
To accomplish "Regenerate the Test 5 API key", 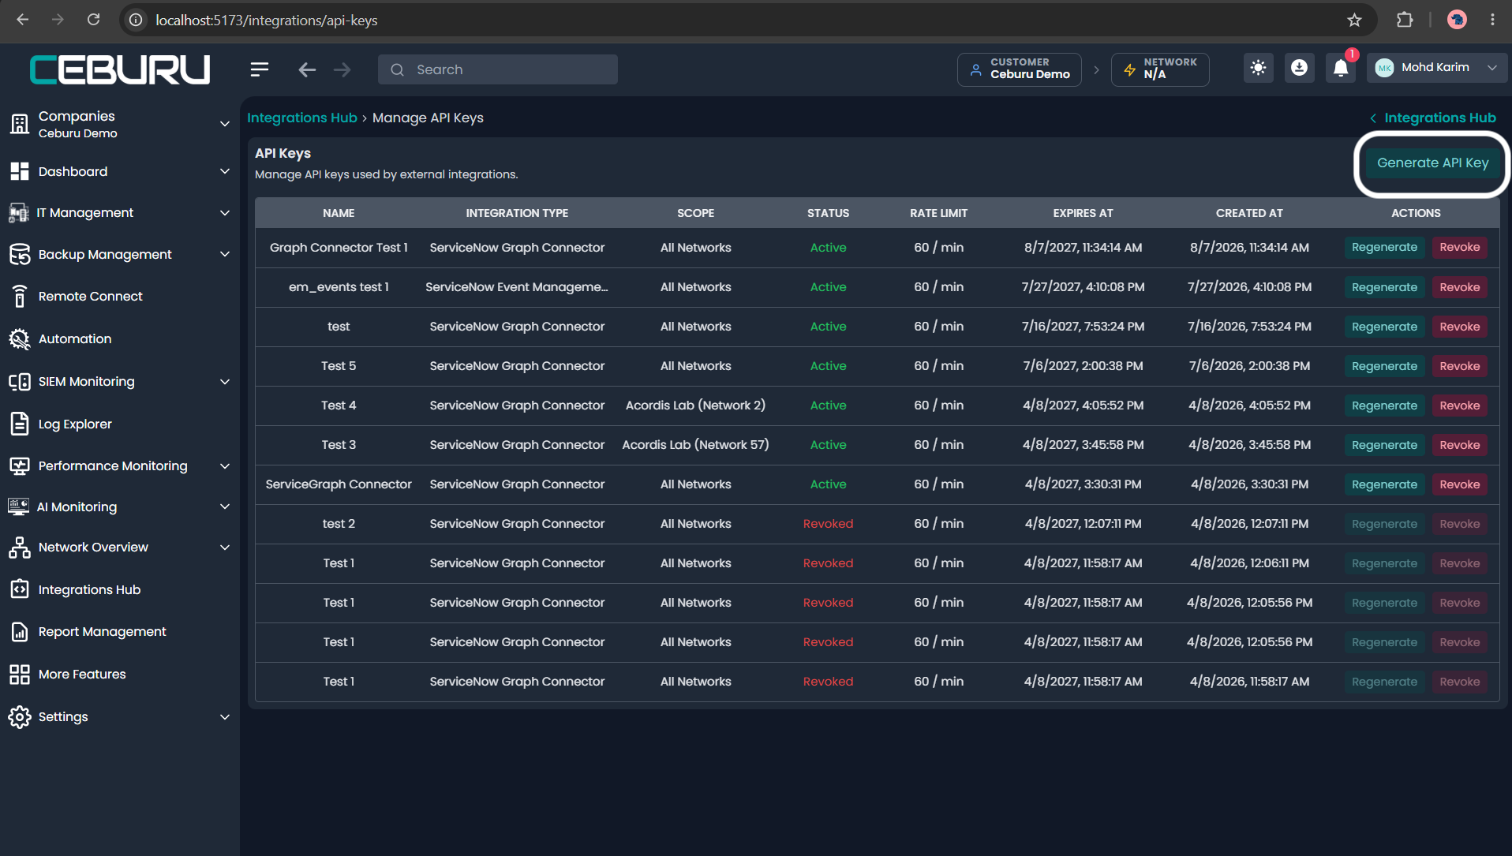I will 1384,366.
